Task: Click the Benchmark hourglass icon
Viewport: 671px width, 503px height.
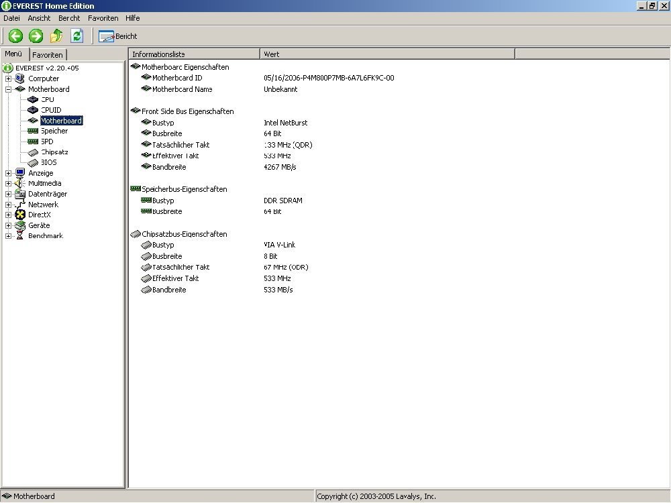Action: point(19,236)
